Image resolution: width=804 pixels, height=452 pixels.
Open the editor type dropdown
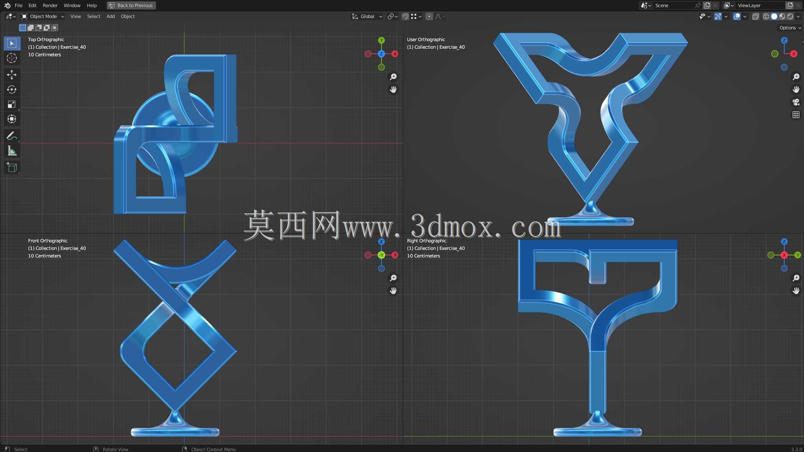click(11, 16)
